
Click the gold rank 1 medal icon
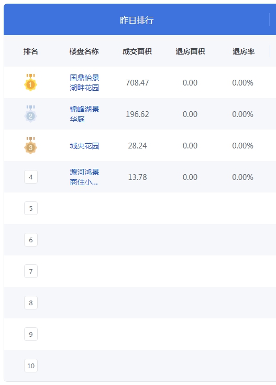tap(30, 82)
